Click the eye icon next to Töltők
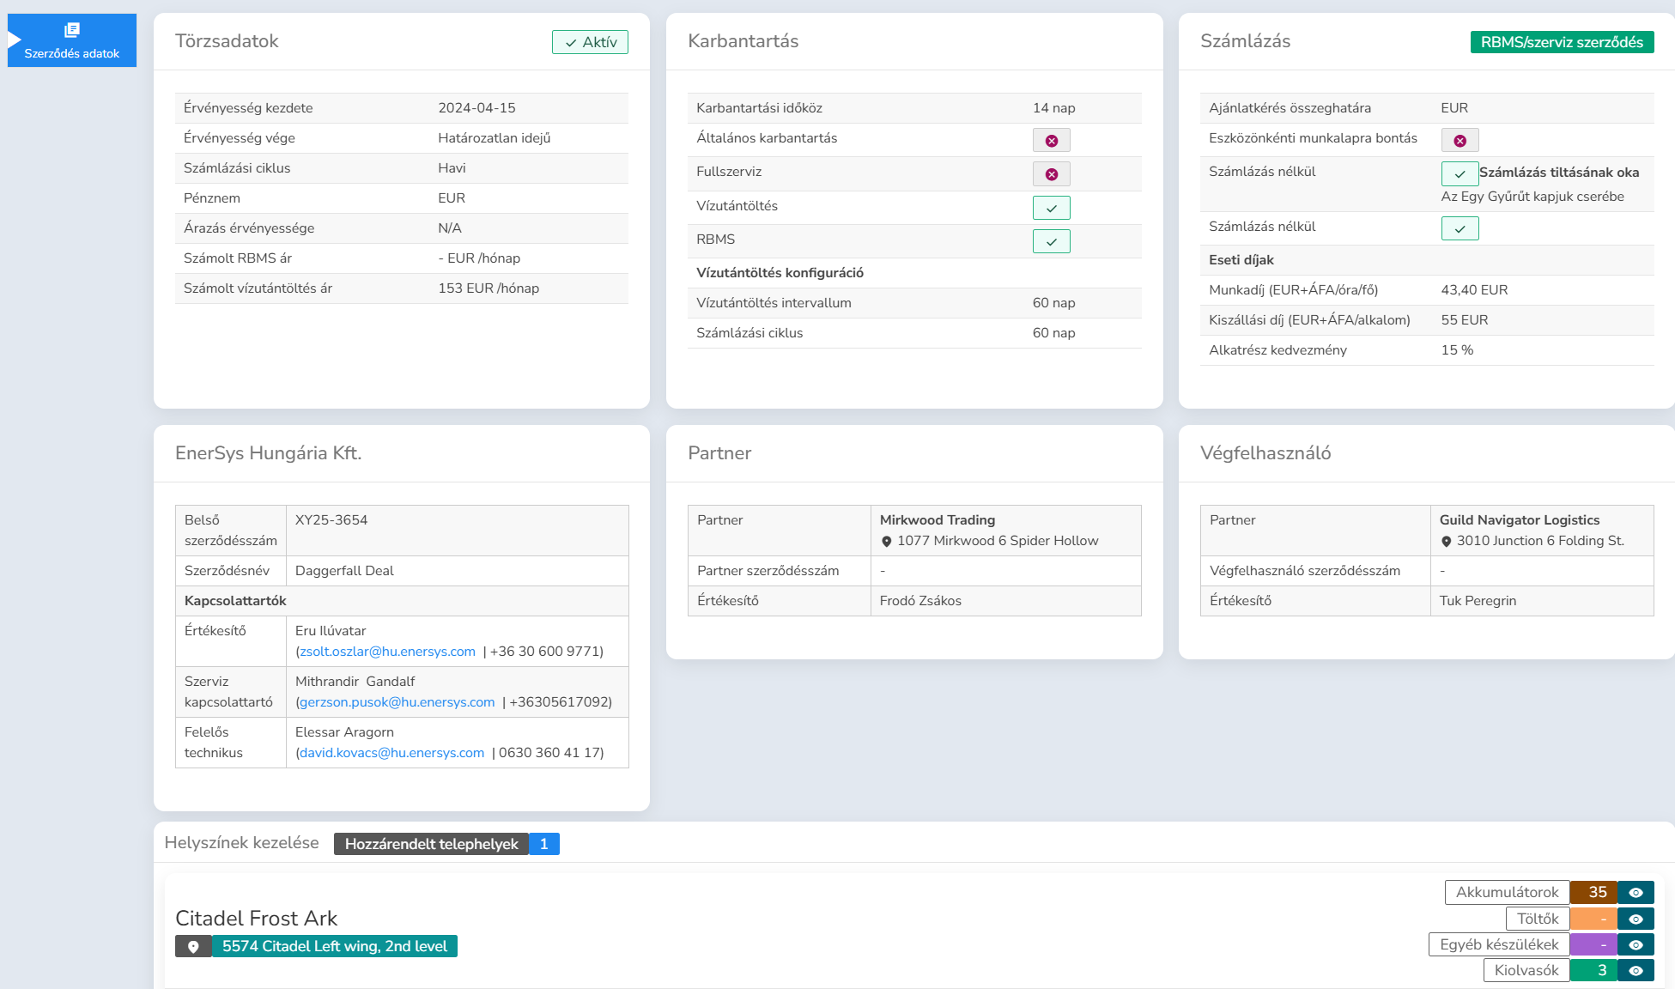Image resolution: width=1675 pixels, height=989 pixels. tap(1636, 919)
